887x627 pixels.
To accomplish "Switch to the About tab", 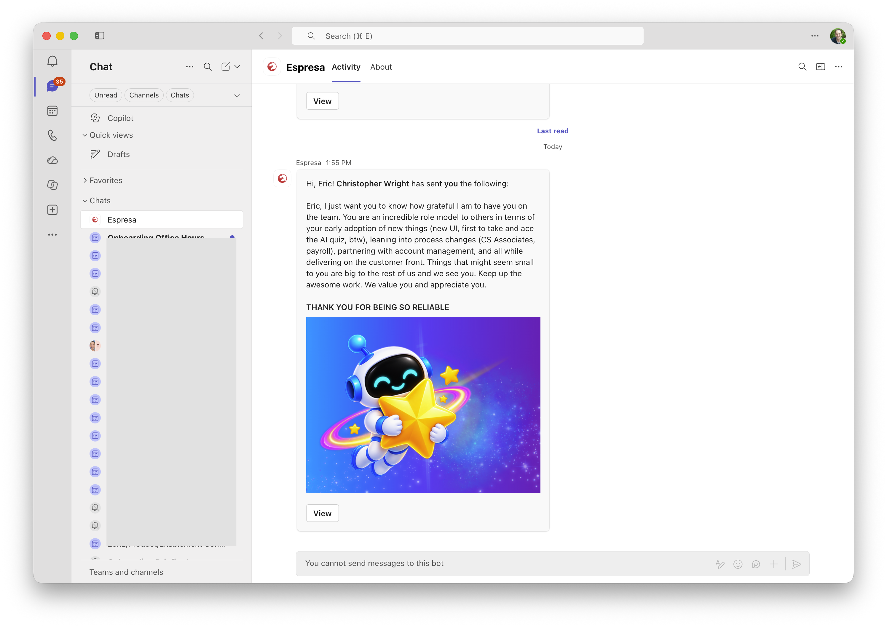I will [381, 67].
